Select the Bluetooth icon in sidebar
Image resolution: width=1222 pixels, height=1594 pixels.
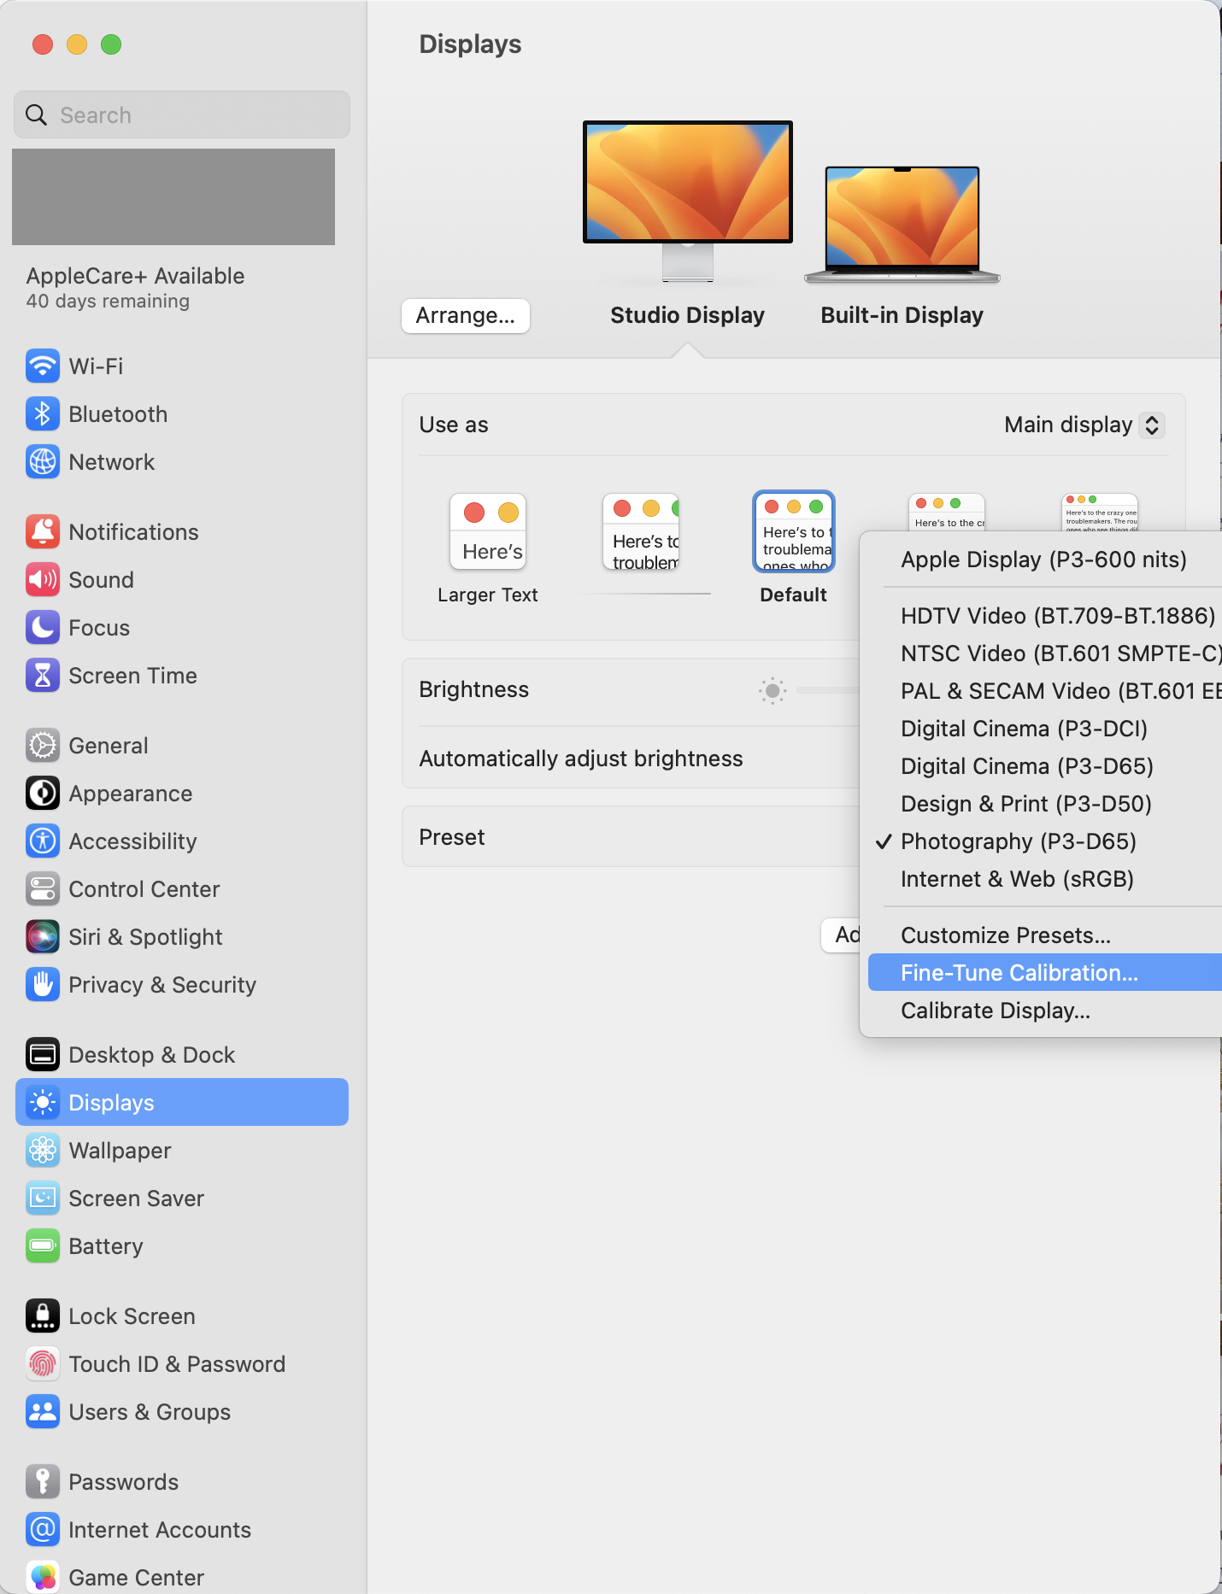pos(43,414)
